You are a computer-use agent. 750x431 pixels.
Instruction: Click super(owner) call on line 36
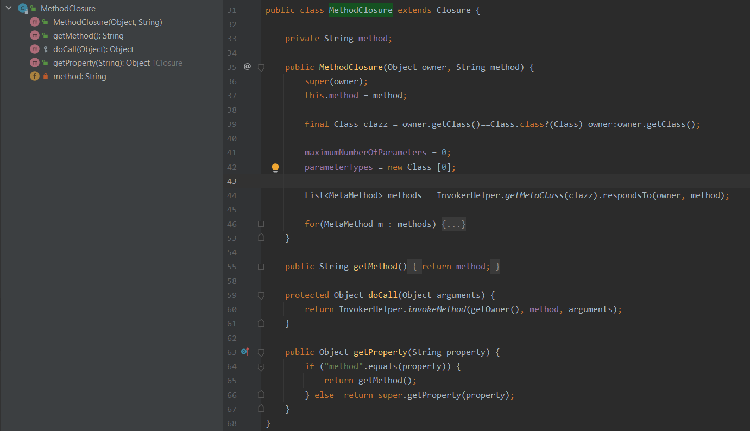click(x=336, y=81)
